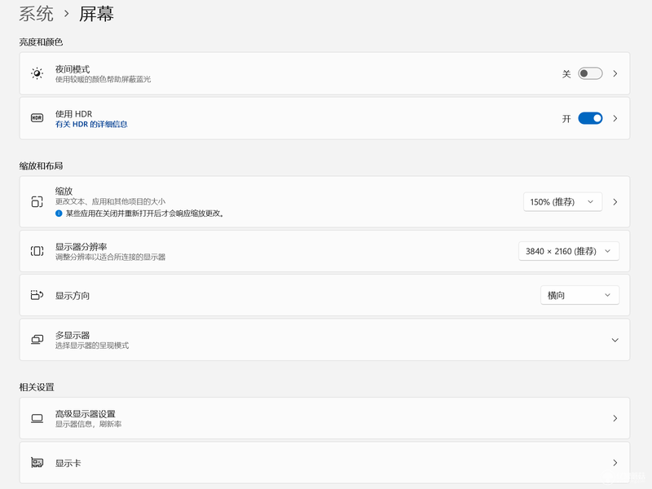Click the 显示卡 label

tap(68, 463)
